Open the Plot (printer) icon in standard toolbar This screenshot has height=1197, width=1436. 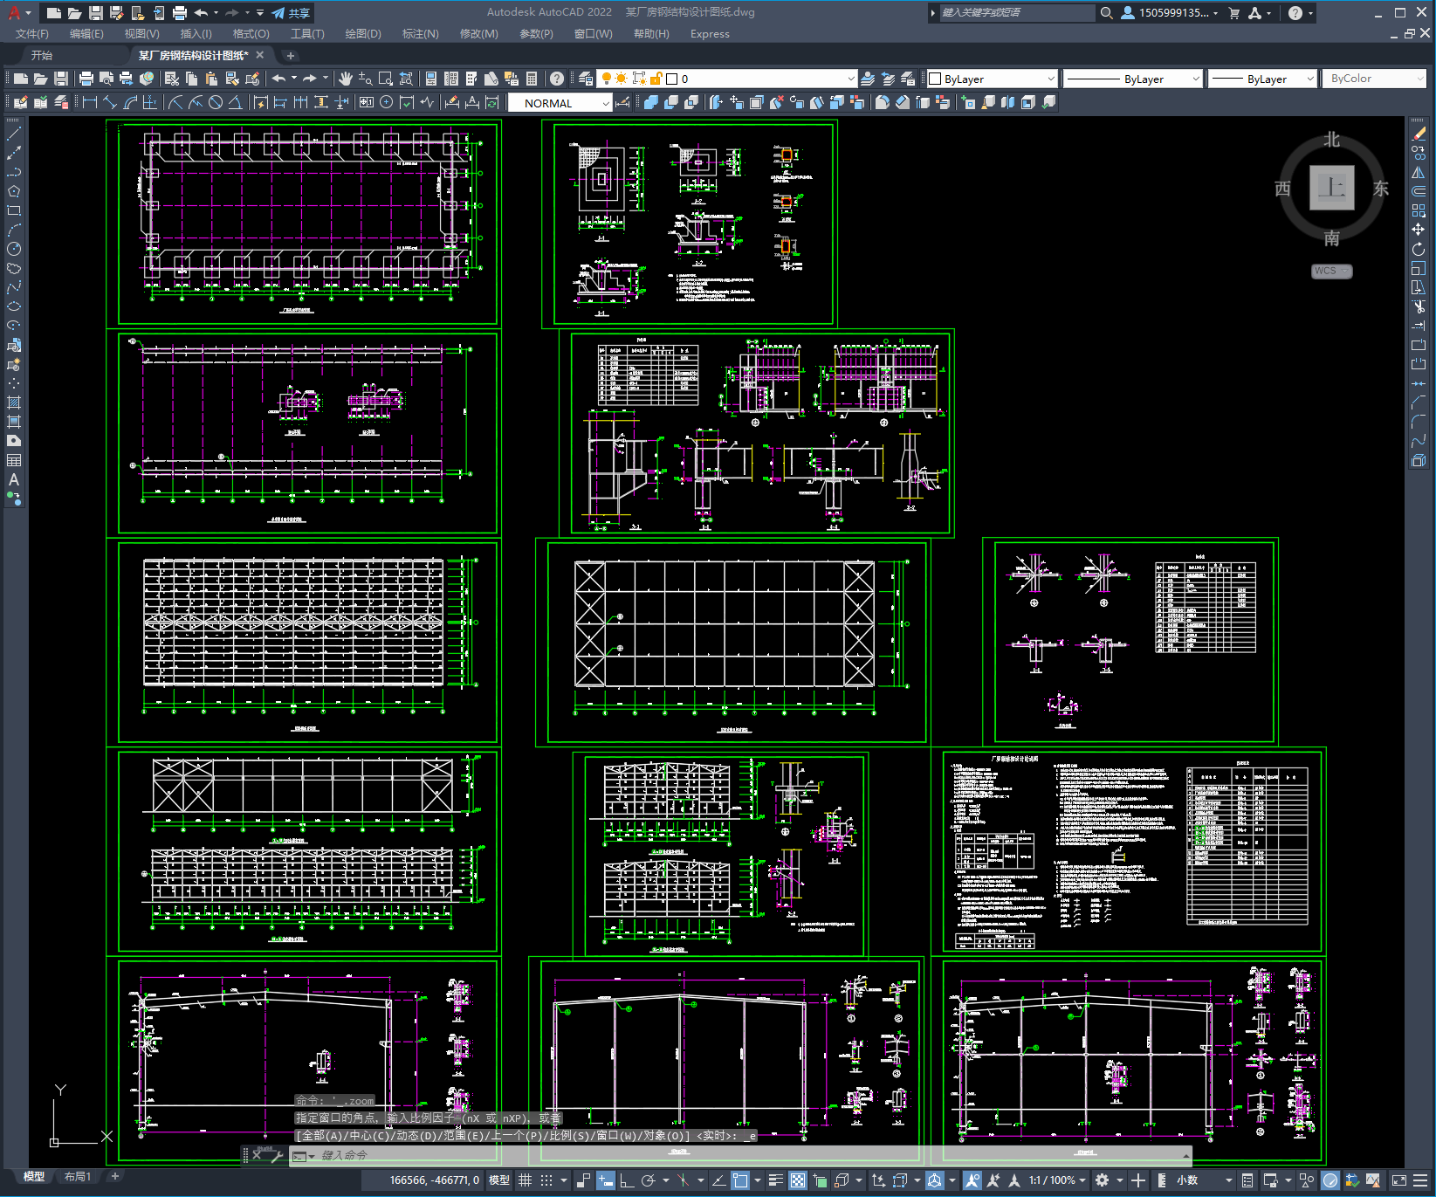[86, 79]
